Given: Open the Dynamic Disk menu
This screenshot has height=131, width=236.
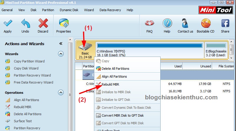Looking at the screenshot, I should tap(69, 10).
